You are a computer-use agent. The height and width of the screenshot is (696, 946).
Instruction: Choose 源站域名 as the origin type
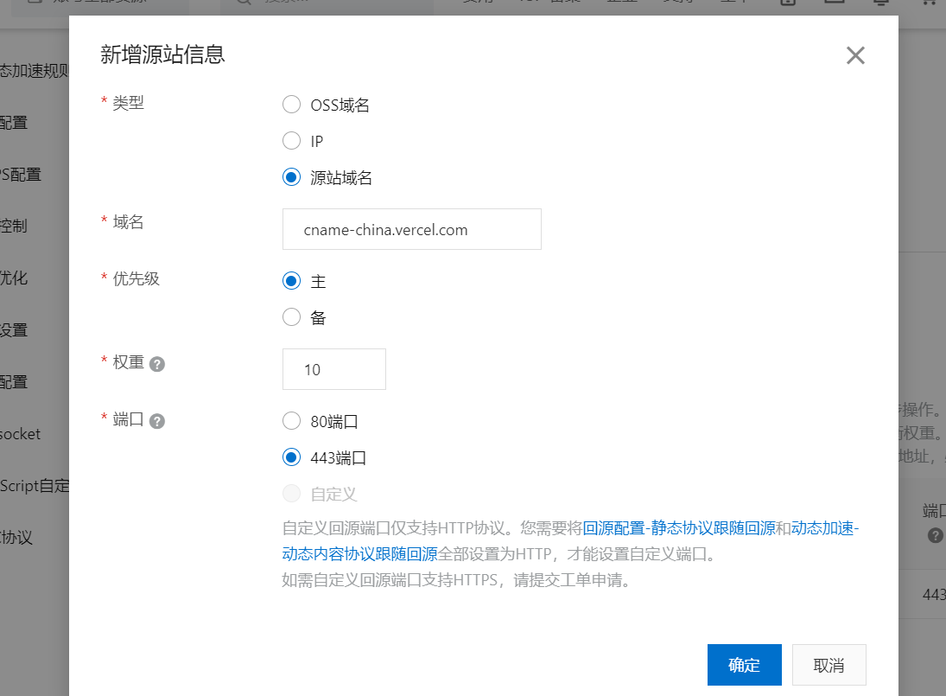292,177
